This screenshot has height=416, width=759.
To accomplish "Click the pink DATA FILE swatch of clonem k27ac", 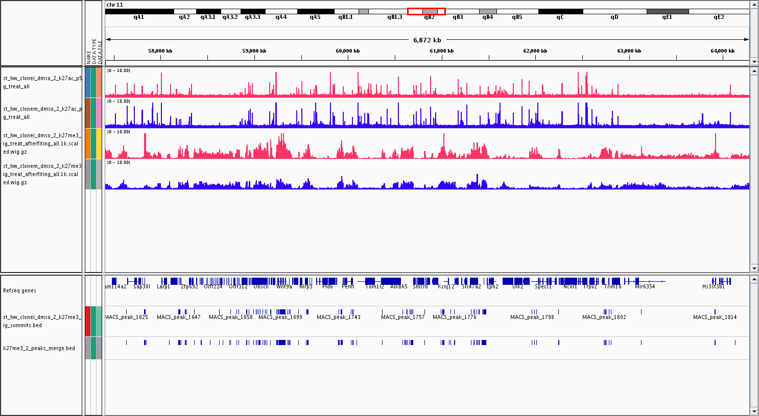I will pyautogui.click(x=99, y=113).
